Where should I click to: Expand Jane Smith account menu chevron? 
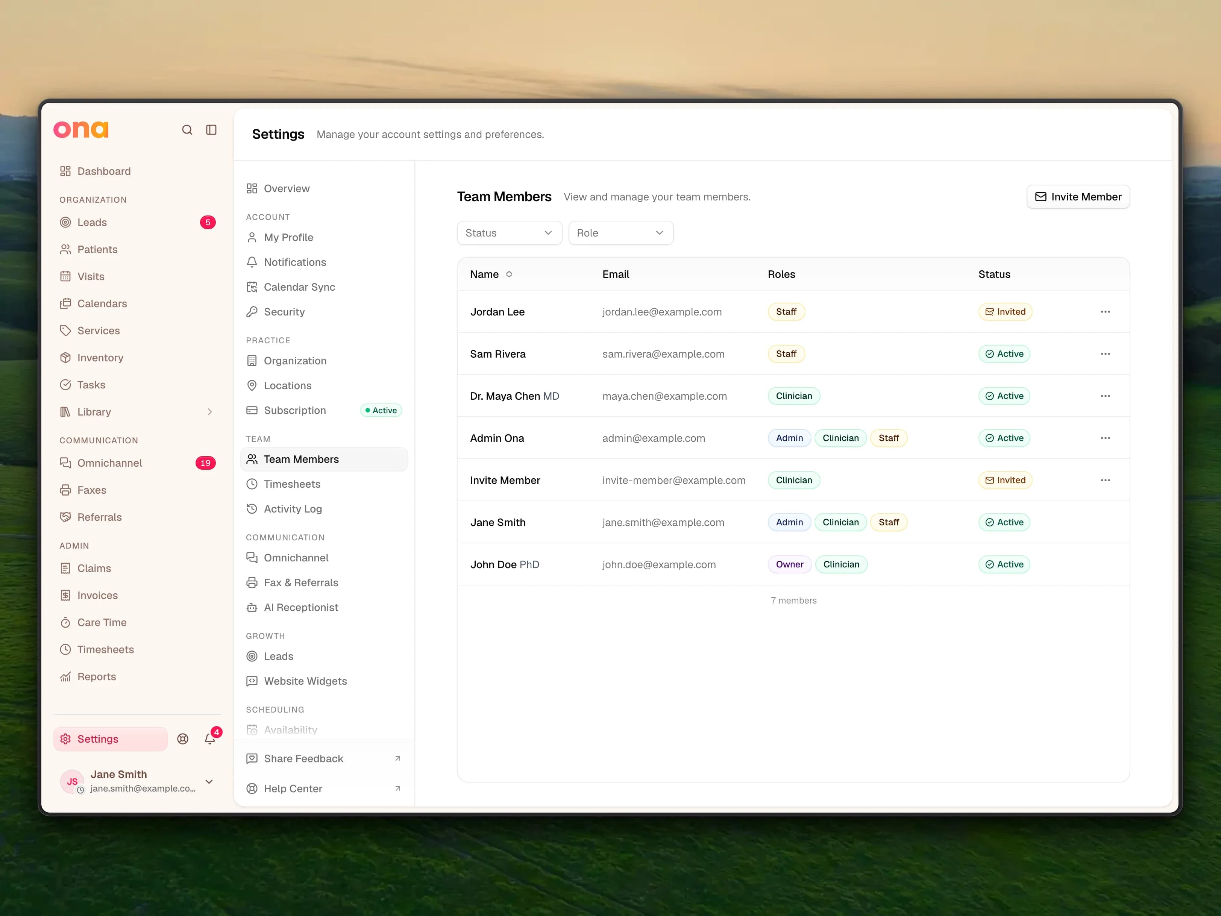(209, 781)
